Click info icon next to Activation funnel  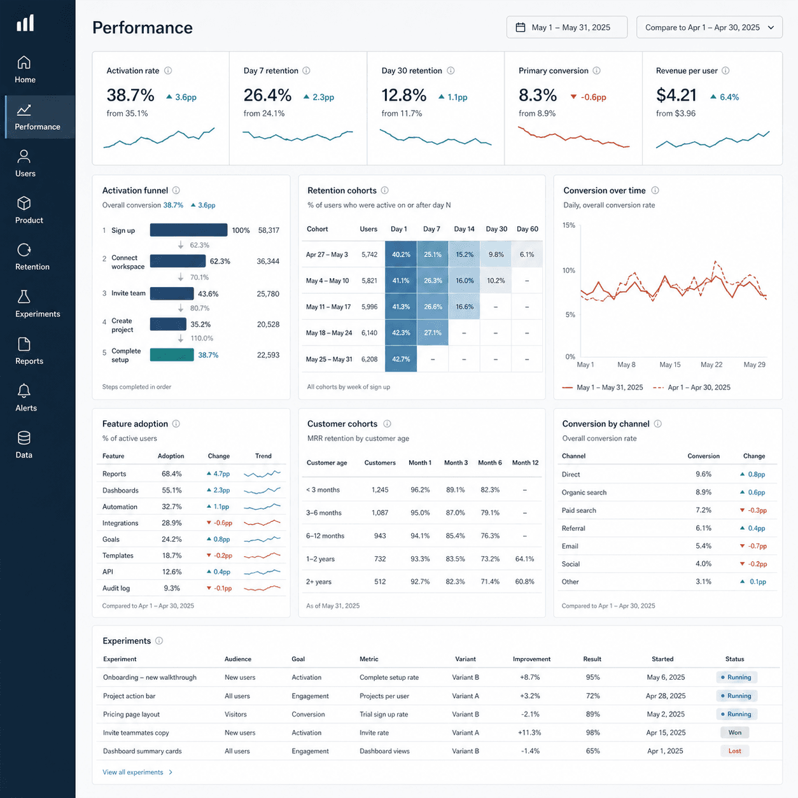[176, 190]
